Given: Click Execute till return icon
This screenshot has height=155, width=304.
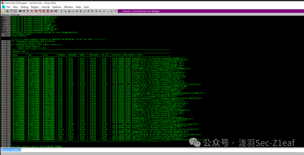Looking at the screenshot, I should (52, 11).
